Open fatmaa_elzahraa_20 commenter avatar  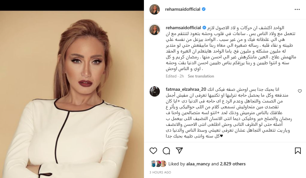coord(155,91)
